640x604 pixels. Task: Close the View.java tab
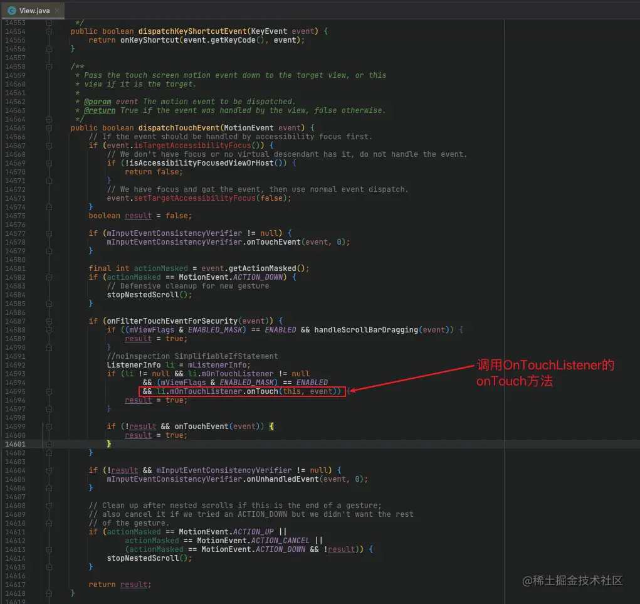click(57, 11)
